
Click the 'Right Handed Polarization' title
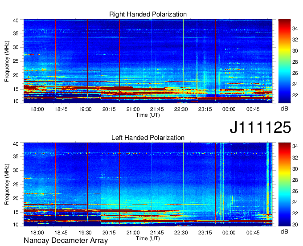click(x=148, y=14)
